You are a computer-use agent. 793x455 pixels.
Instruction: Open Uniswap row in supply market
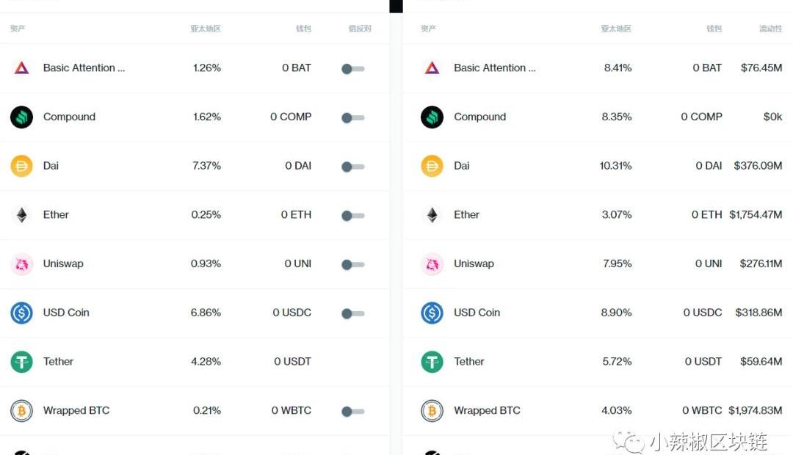tap(195, 264)
